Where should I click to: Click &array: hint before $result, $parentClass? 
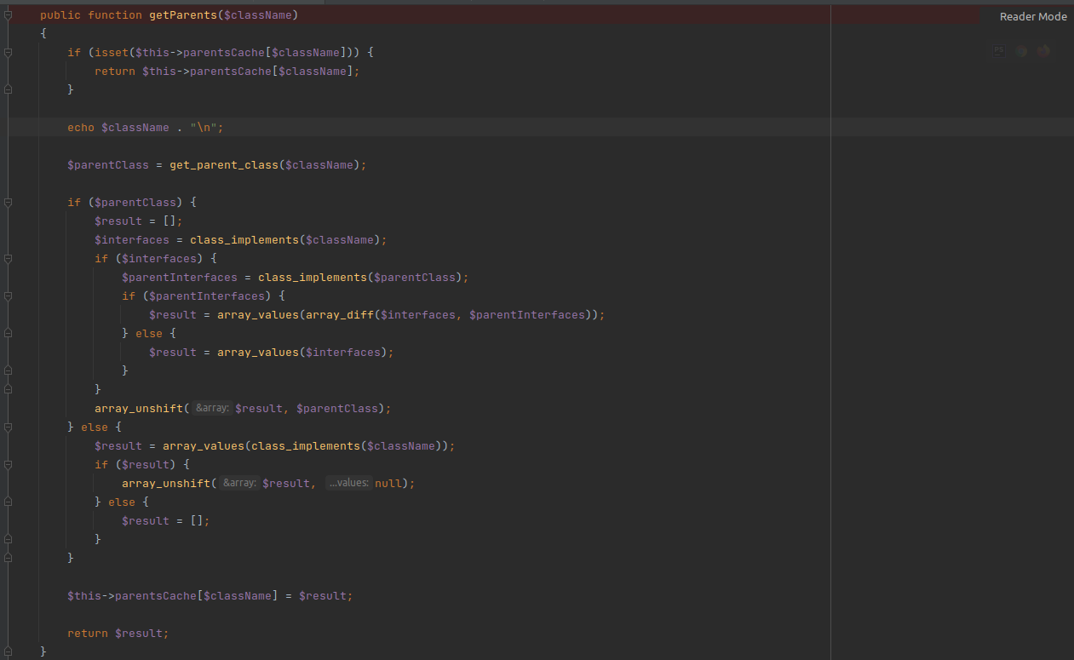click(212, 409)
